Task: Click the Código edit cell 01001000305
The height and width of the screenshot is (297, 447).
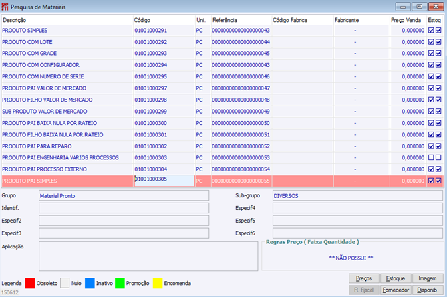Action: click(164, 181)
